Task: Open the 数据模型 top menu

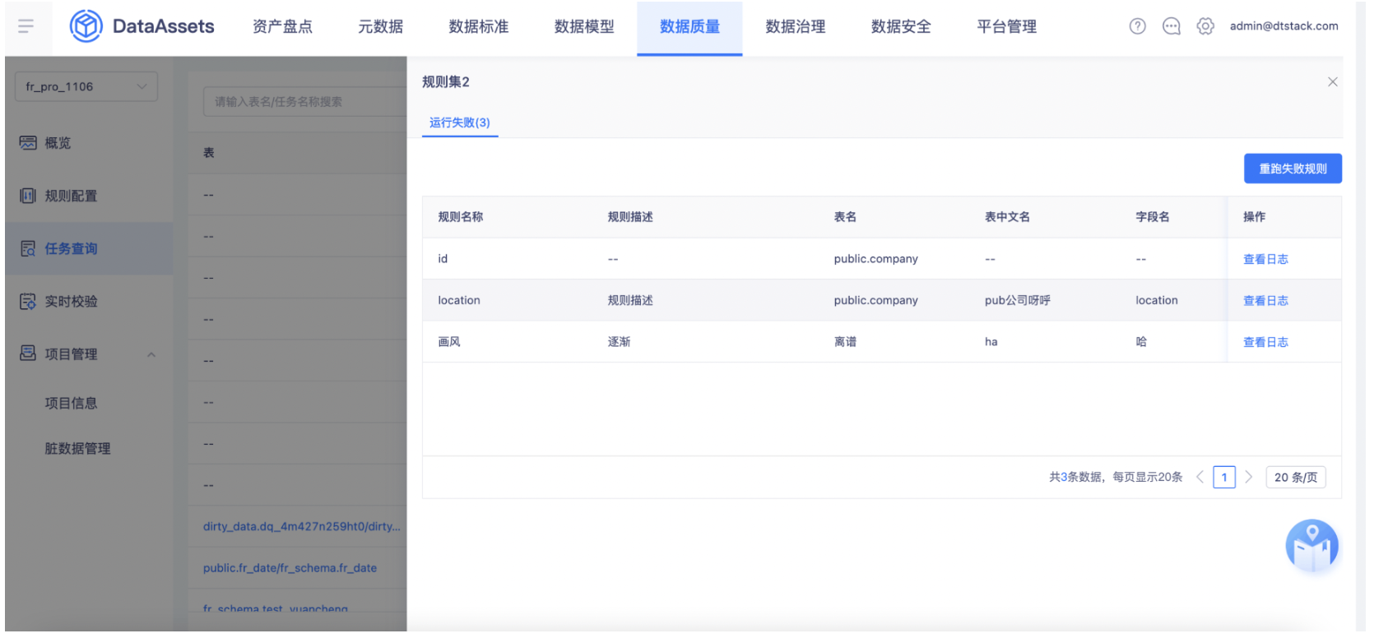Action: 584,26
